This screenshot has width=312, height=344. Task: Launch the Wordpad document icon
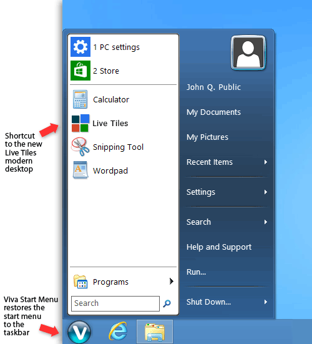coord(80,170)
